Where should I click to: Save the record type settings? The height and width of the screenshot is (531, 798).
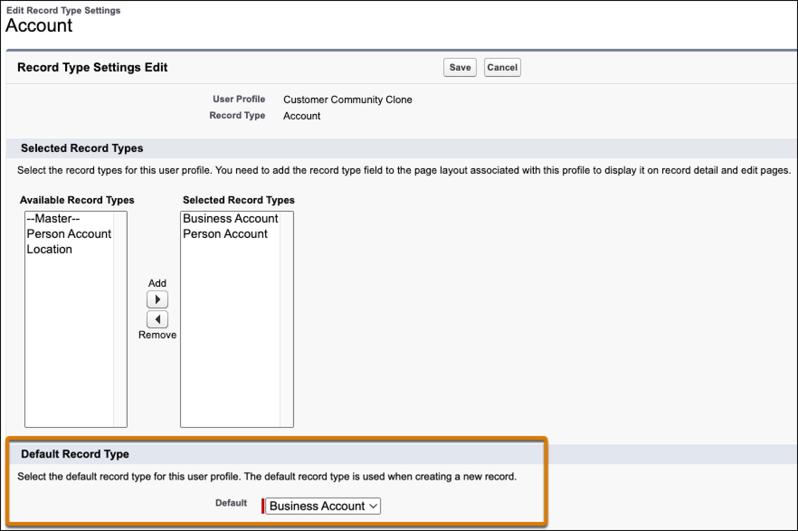(x=460, y=67)
